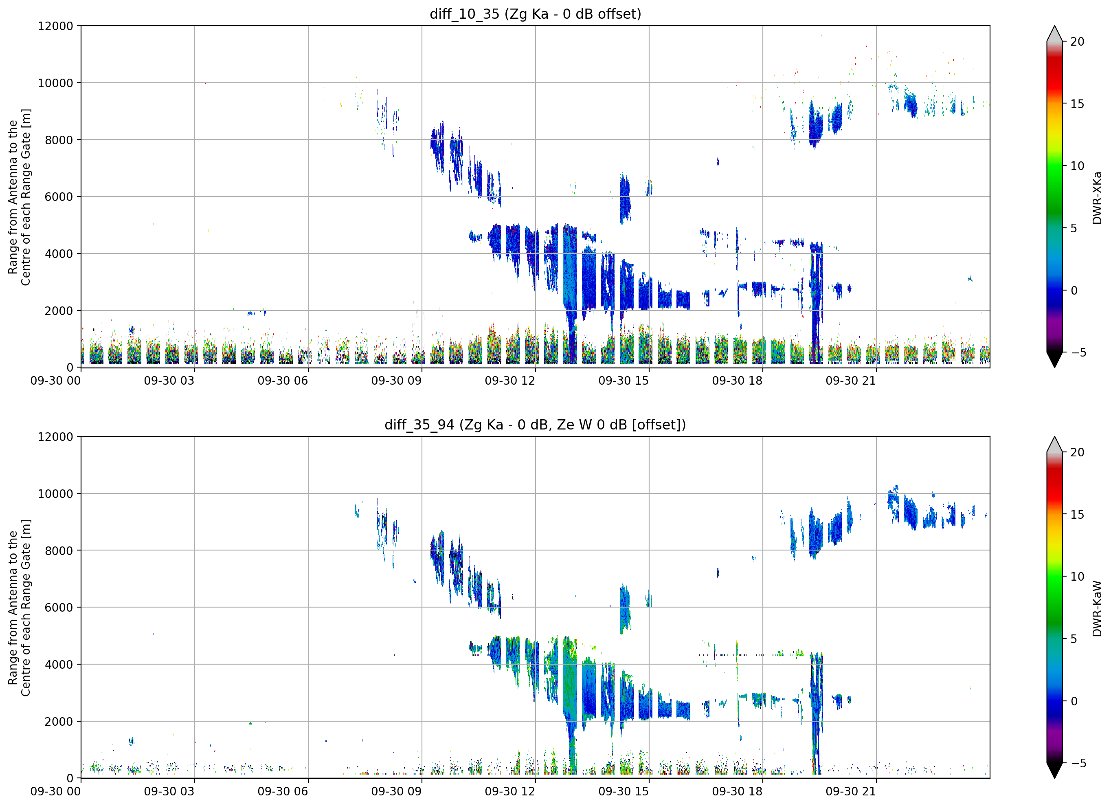Click the DWR-XKa colorbar gradient strip
The image size is (1111, 806).
click(x=1054, y=196)
